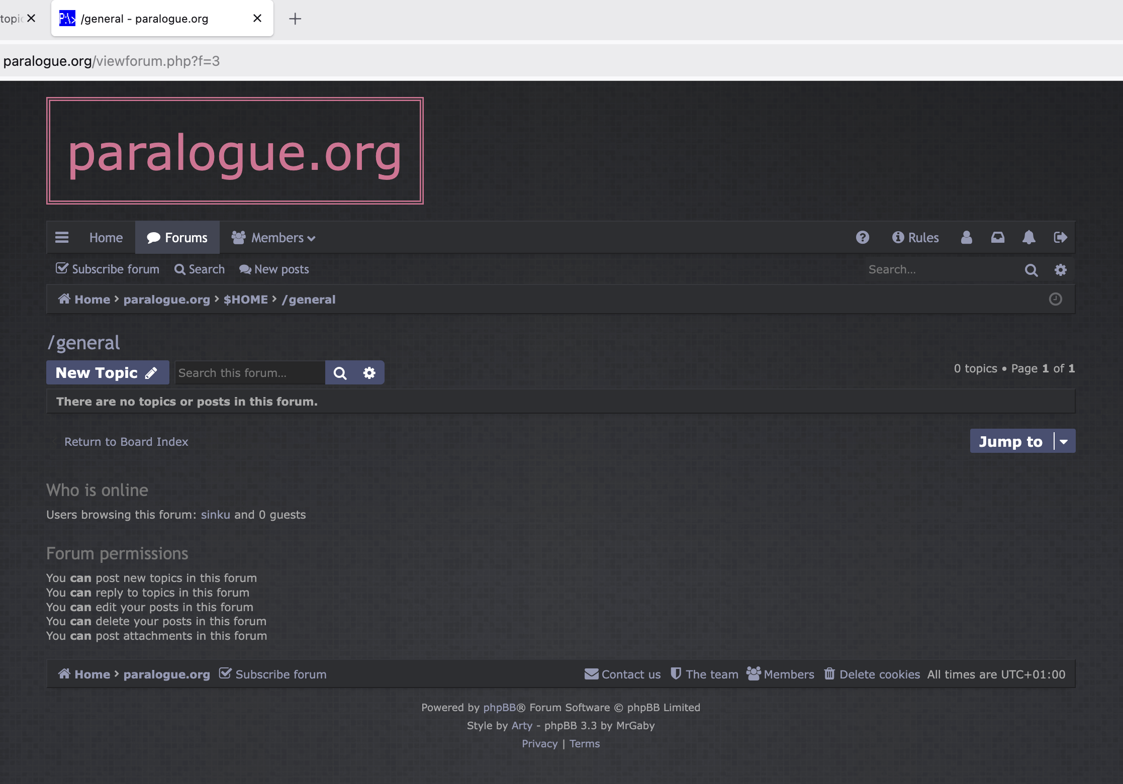Screen dimensions: 1123x784
Task: Go to Home nav tab
Action: [x=106, y=238]
